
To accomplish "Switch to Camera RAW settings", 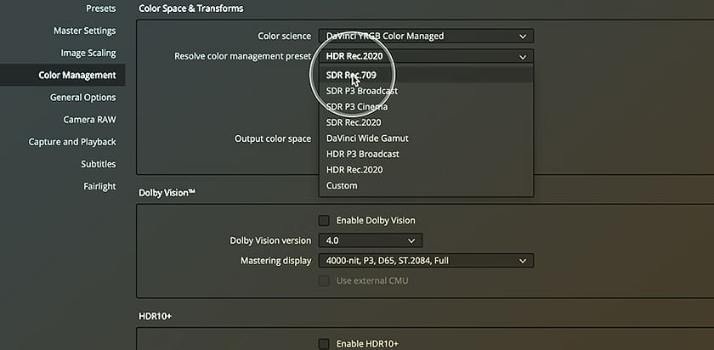I will click(89, 120).
